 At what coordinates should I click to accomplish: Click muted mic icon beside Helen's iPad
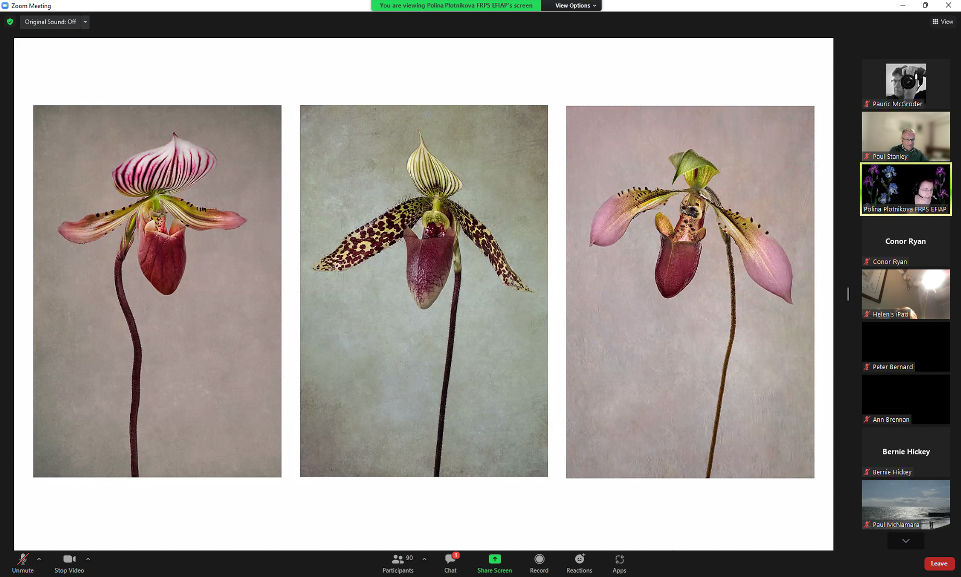[x=867, y=314]
